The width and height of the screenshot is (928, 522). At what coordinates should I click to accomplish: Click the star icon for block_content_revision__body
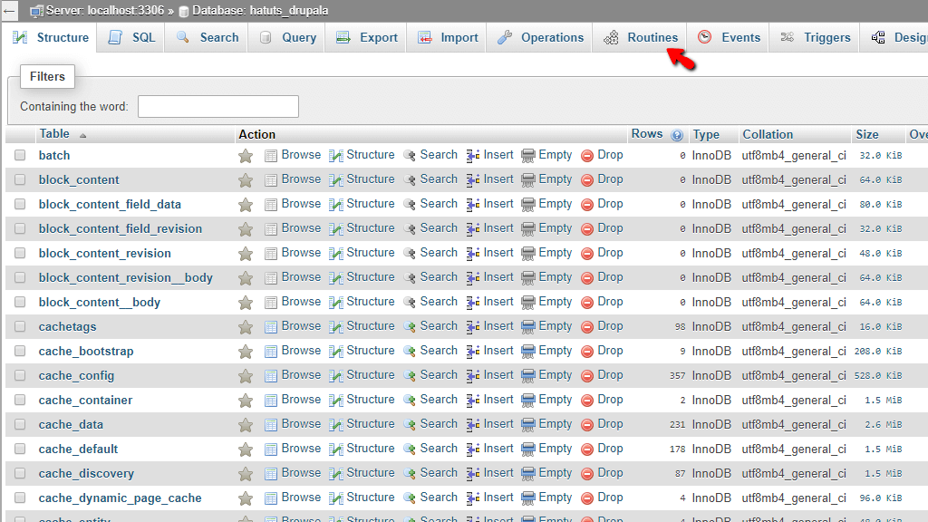click(x=246, y=278)
